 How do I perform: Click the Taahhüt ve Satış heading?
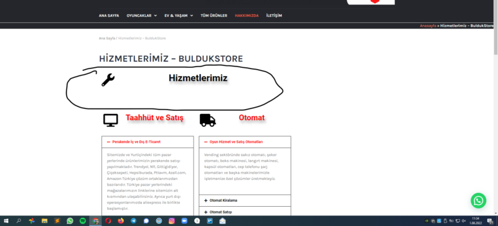tap(154, 118)
